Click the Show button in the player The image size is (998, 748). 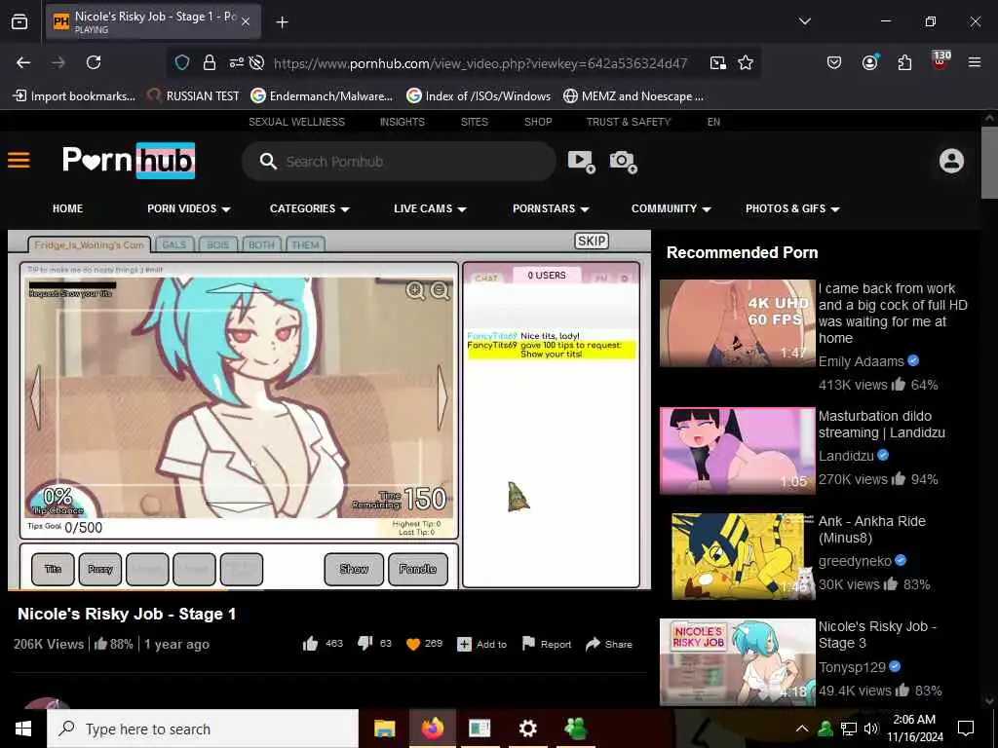(x=354, y=569)
